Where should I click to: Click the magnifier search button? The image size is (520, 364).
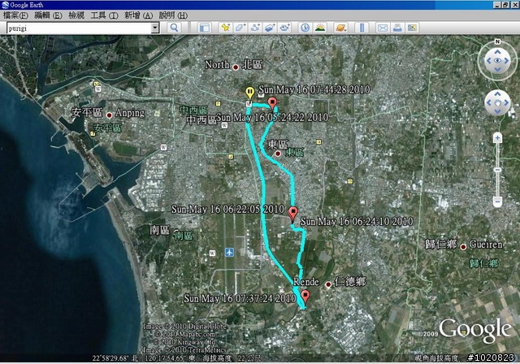click(x=174, y=28)
